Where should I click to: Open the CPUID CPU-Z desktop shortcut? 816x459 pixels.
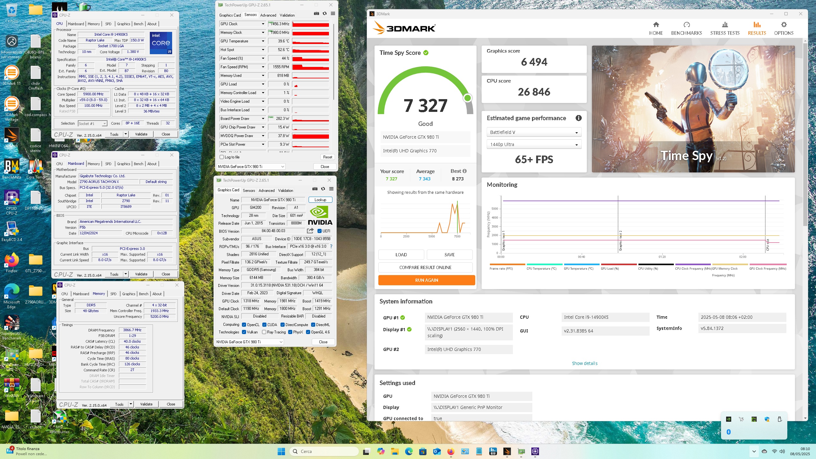coord(12,203)
